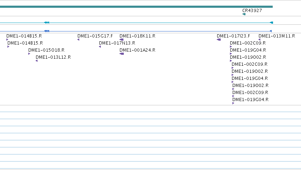Click the dark-blue transcript's triple arrowheads

pyautogui.click(x=47, y=31)
